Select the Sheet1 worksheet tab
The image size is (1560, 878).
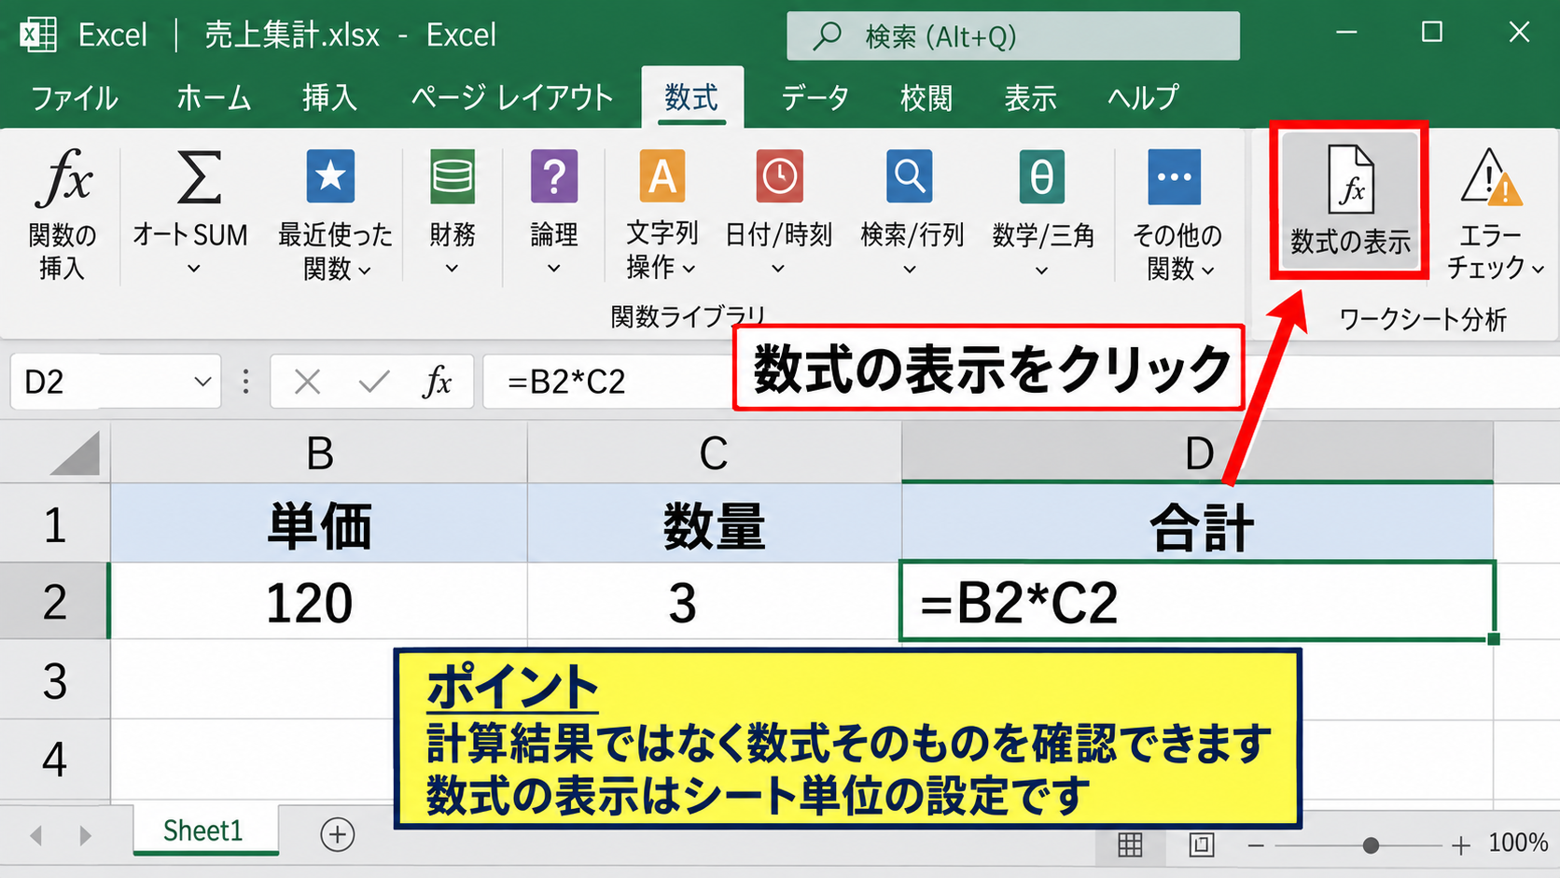point(203,830)
